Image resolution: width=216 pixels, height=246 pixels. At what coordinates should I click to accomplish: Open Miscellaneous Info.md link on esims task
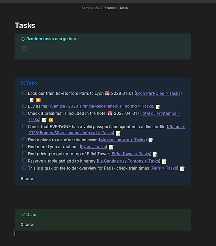(101, 106)
